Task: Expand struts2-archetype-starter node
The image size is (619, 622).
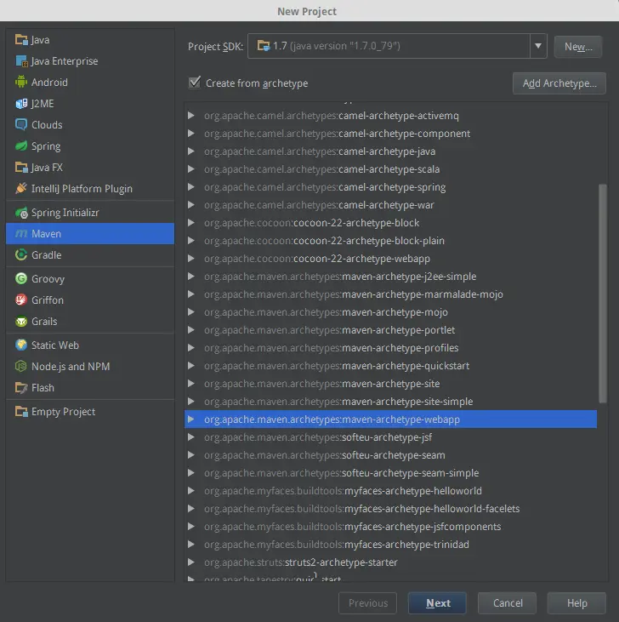Action: click(191, 562)
